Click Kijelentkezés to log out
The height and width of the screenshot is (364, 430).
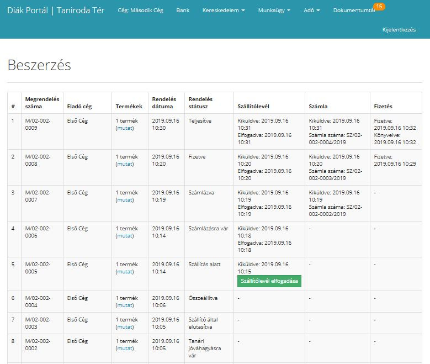pyautogui.click(x=399, y=30)
